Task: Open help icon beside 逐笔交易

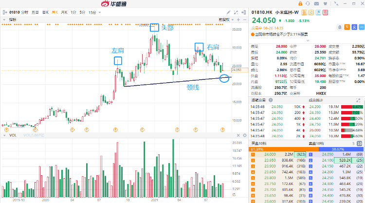Action: [271, 100]
